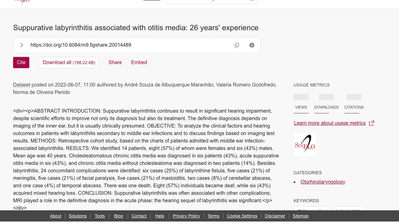Open the Share option
Screen dimensions: 399x224
point(115,62)
